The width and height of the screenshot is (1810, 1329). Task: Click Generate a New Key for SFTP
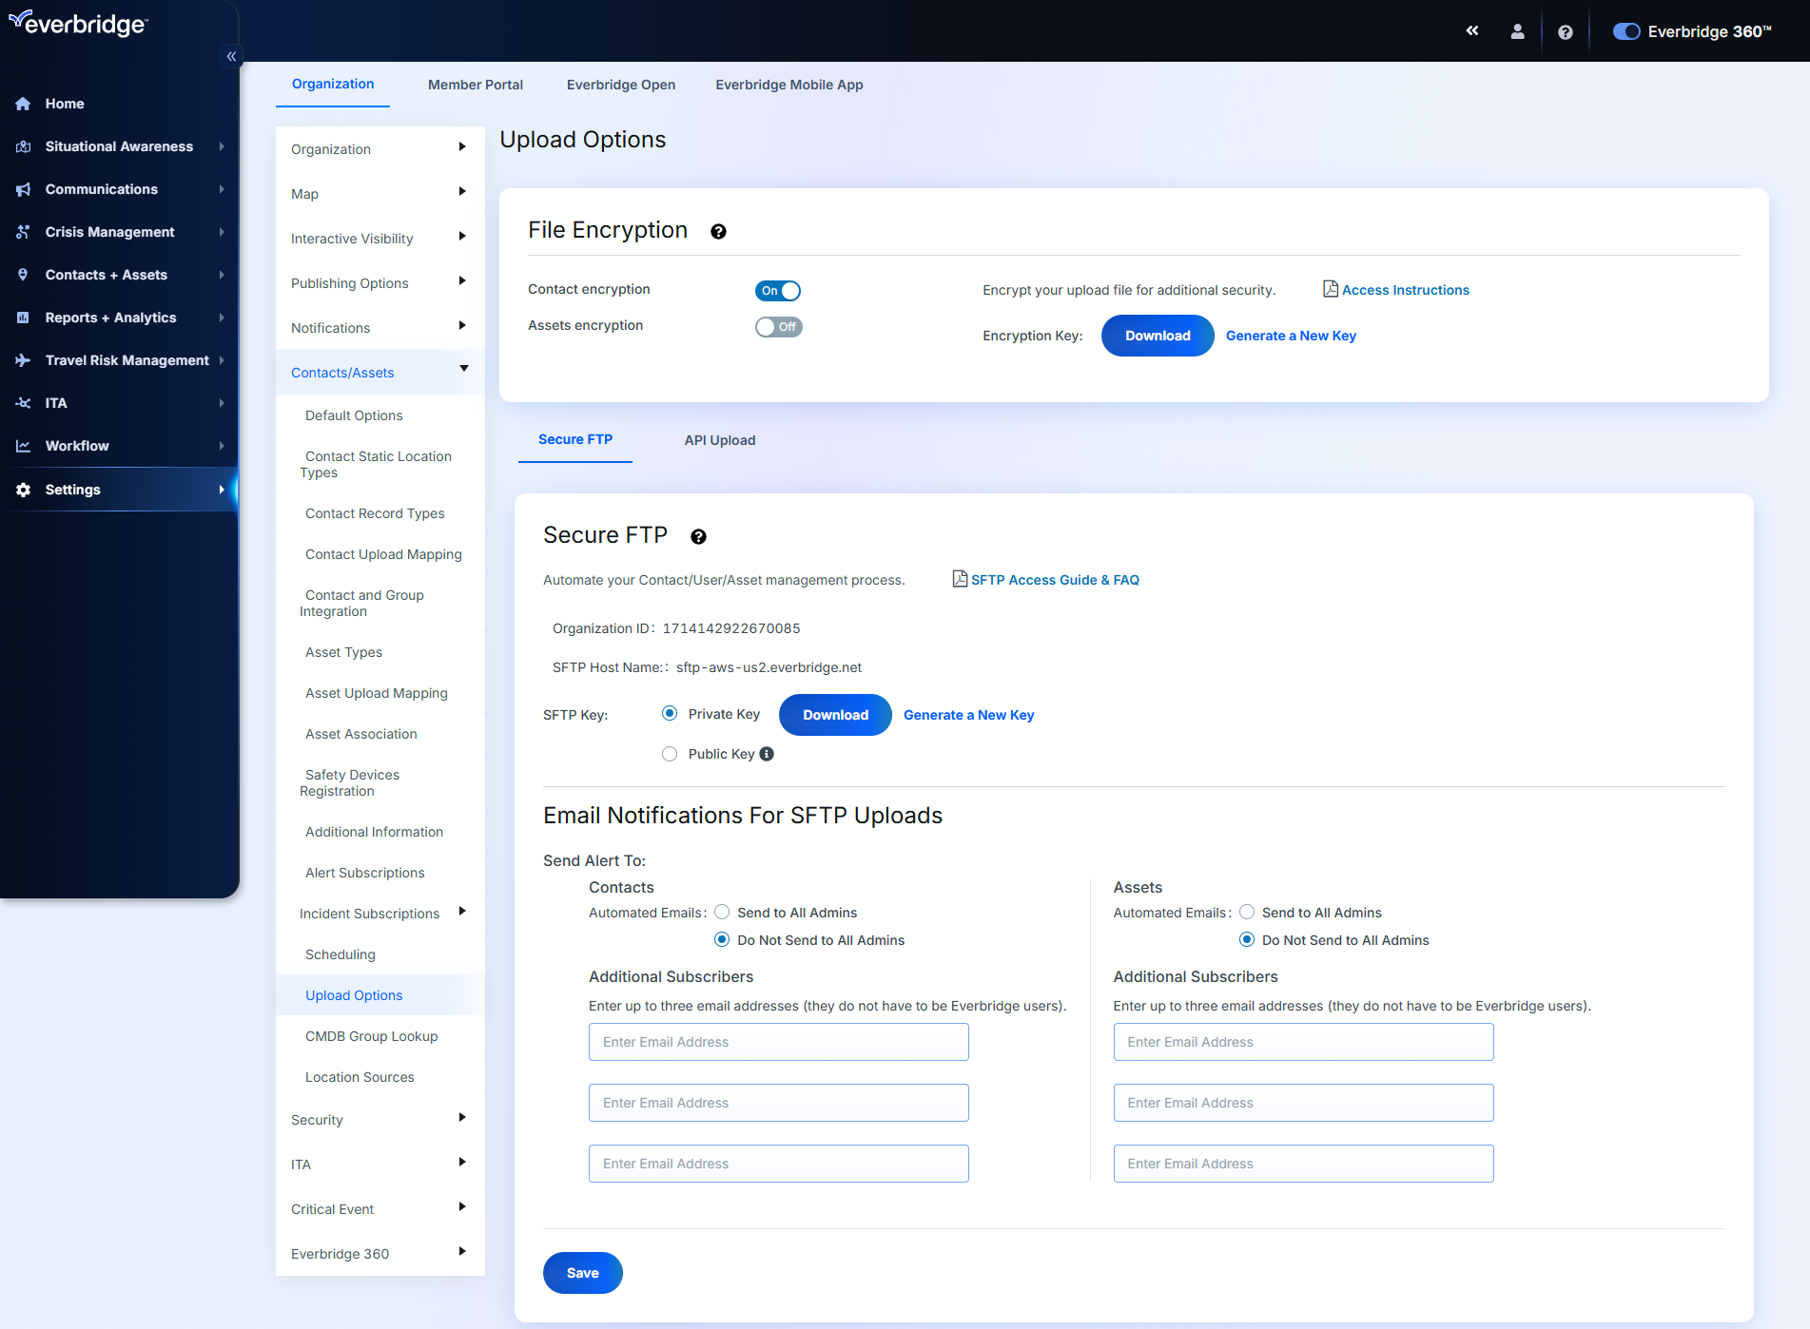coord(968,714)
